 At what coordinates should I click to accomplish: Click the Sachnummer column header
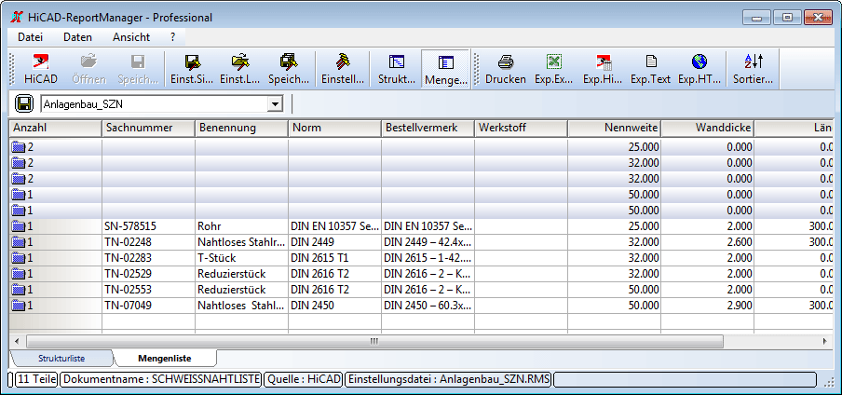pyautogui.click(x=148, y=129)
